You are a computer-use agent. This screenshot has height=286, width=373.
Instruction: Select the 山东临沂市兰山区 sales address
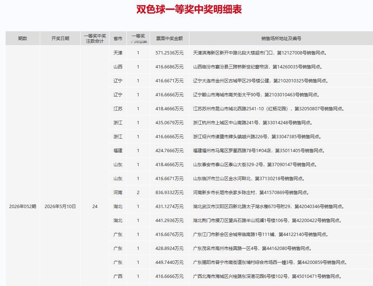249,179
